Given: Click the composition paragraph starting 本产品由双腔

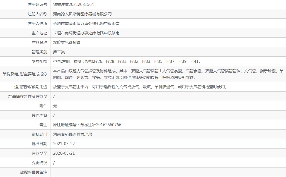Looking at the screenshot, I should click(168, 74).
